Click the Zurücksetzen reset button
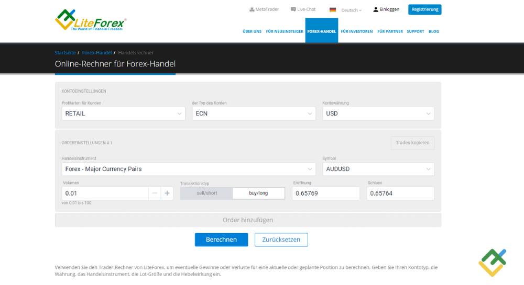Screen dimensions: 524x285 281,240
